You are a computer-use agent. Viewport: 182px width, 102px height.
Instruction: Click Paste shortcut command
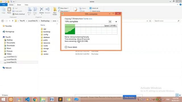pyautogui.click(x=18, y=14)
